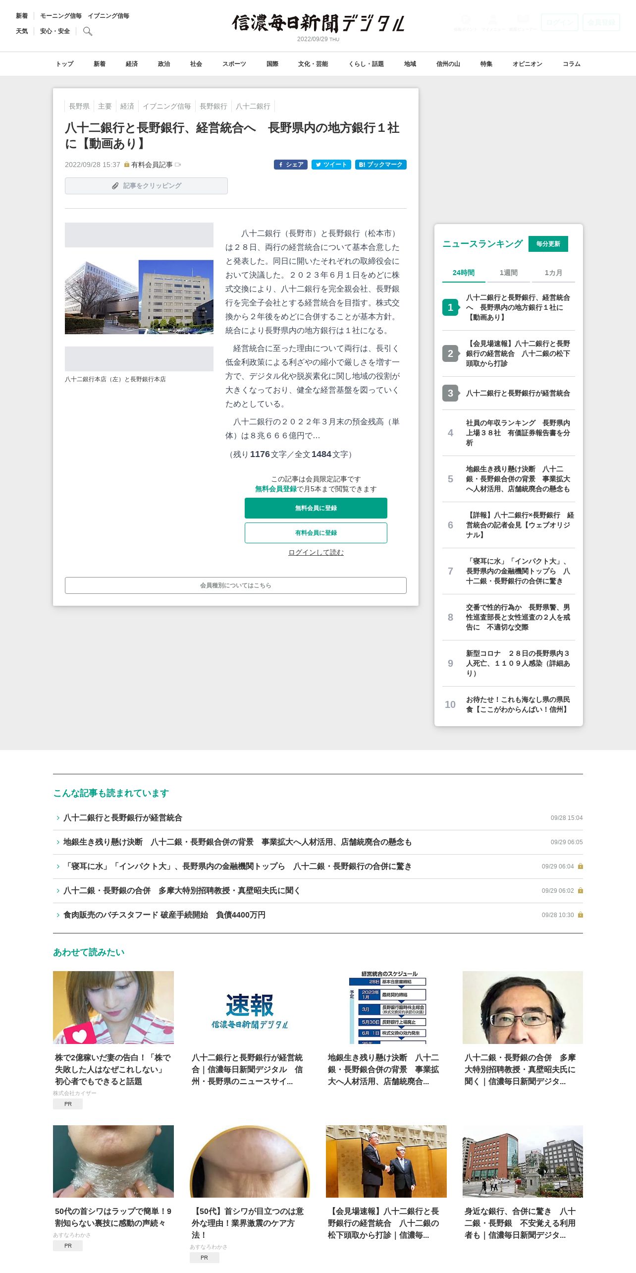Select くらし・話題 in navigation bar
The width and height of the screenshot is (636, 1273).
pyautogui.click(x=366, y=64)
